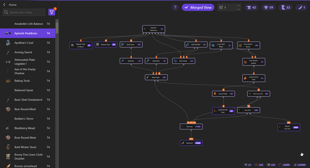Viewport: 310px width, 168px height.
Task: Select Arming Sword recipe from list
Action: 23,52
